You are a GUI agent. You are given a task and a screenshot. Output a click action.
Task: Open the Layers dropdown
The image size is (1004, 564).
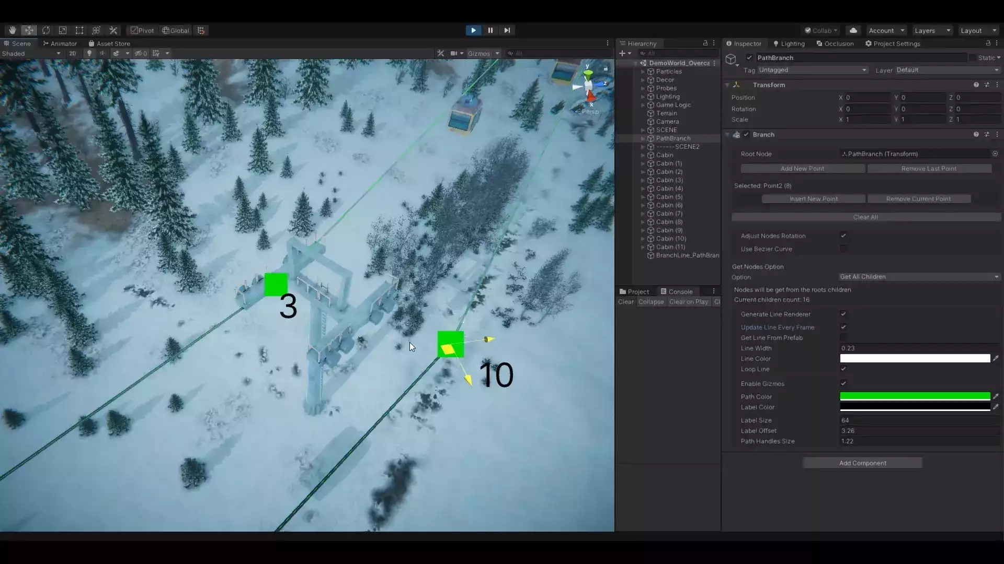tap(932, 30)
